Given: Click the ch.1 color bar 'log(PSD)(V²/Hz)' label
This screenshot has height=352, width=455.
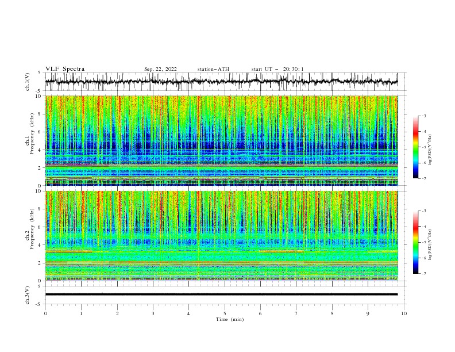Looking at the screenshot, I should pos(430,150).
